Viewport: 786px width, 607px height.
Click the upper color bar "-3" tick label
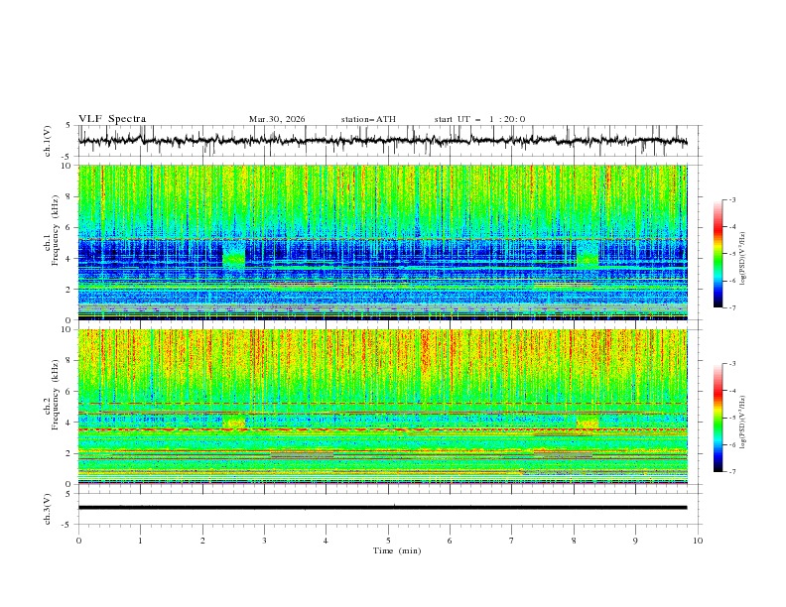(x=731, y=199)
